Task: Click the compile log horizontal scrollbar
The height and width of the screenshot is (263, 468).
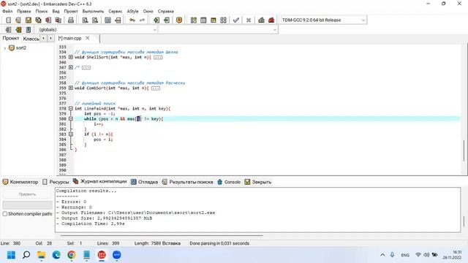Action: [x=162, y=235]
